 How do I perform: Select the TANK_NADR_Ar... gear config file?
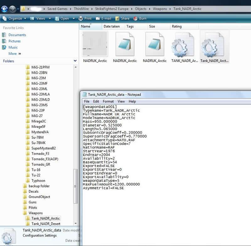[184, 47]
